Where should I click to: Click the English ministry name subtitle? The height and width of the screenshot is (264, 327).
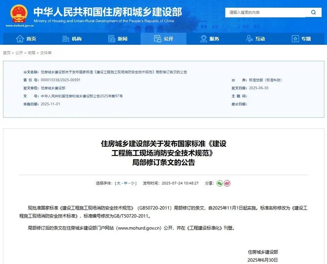click(104, 21)
